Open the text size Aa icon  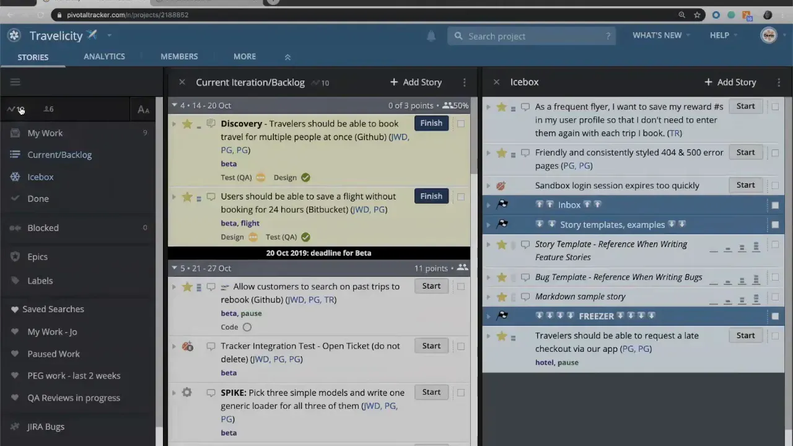(143, 110)
